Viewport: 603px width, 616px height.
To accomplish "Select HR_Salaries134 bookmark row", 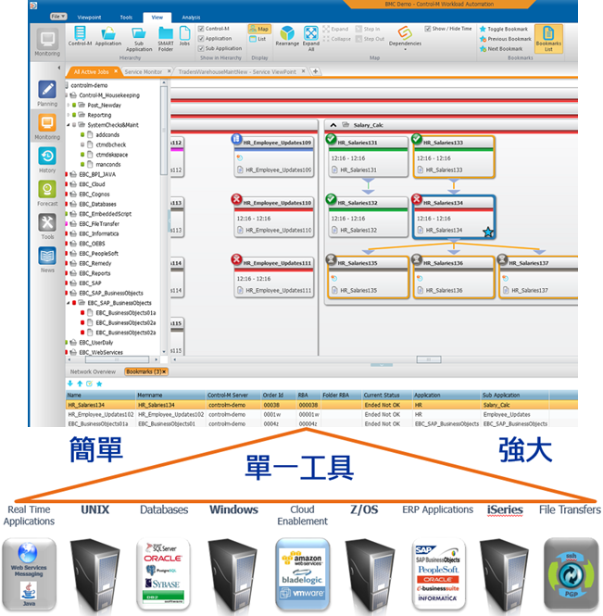I will (321, 405).
